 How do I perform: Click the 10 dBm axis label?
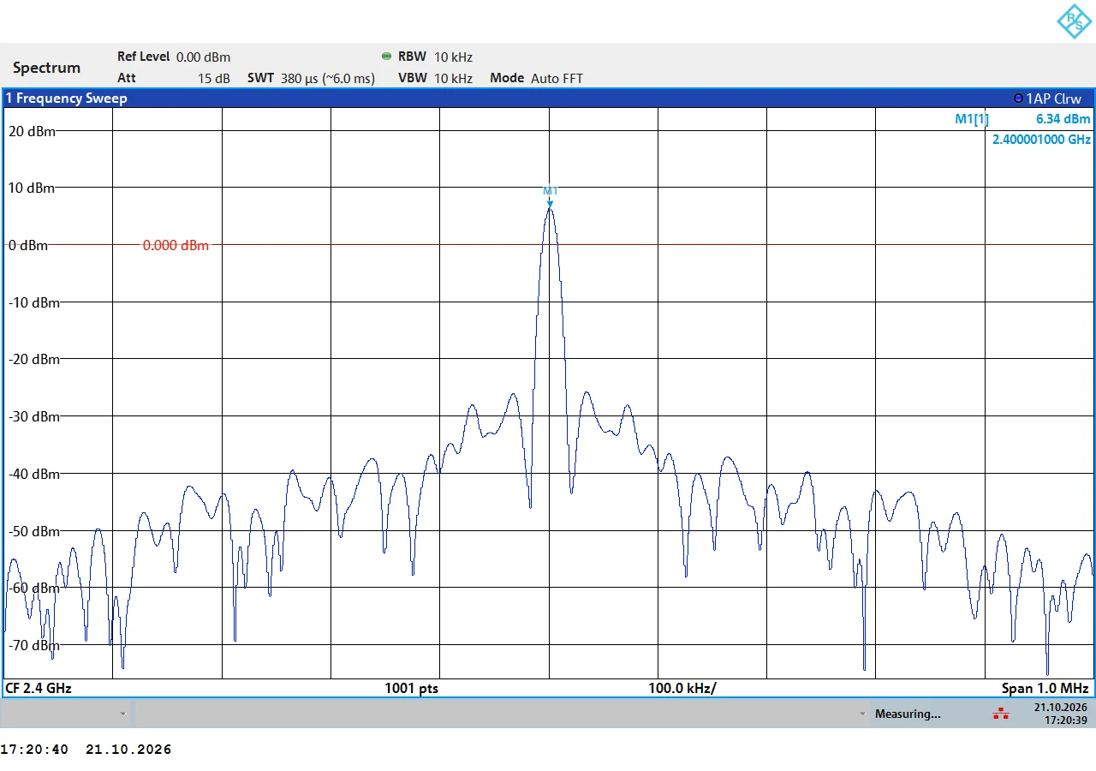click(33, 188)
